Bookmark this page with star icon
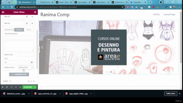This screenshot has width=183, height=103. pos(122,7)
